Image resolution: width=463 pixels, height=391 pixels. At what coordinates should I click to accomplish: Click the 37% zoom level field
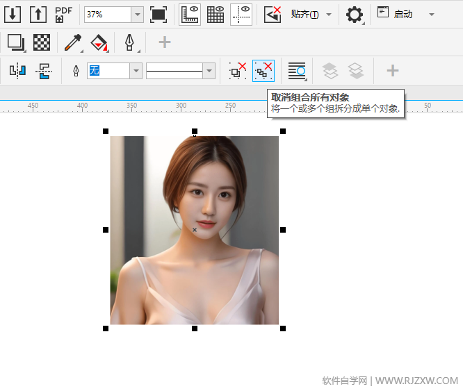(108, 15)
